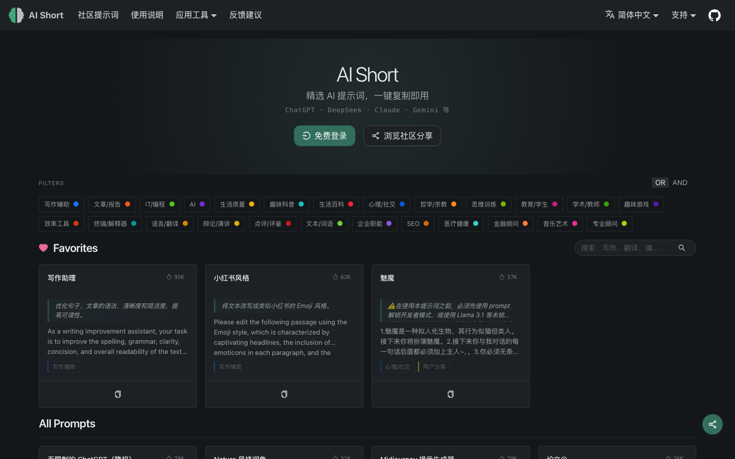
Task: Toggle the 写作辅助 filter tag
Action: pyautogui.click(x=62, y=205)
